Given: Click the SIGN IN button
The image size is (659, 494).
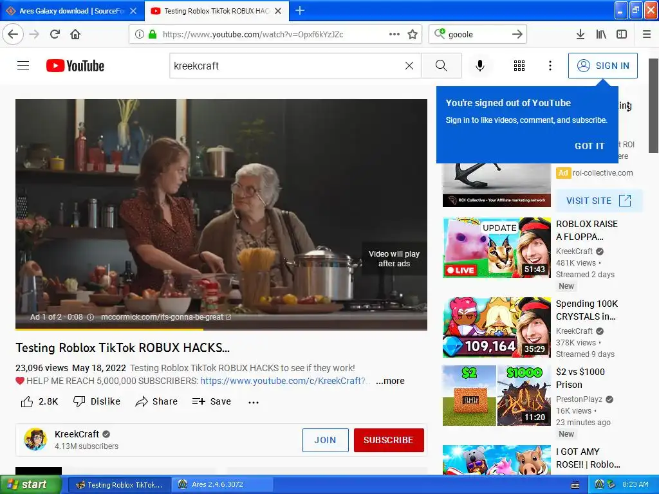Looking at the screenshot, I should click(x=602, y=66).
